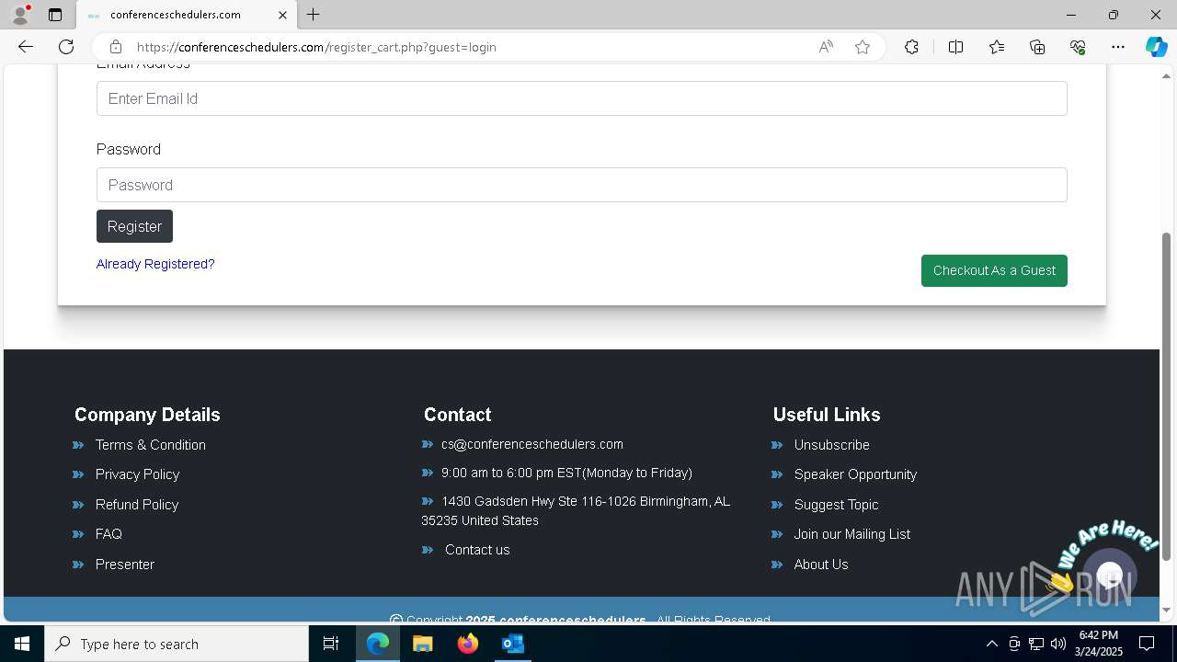Open the network status tray icon

click(1036, 644)
